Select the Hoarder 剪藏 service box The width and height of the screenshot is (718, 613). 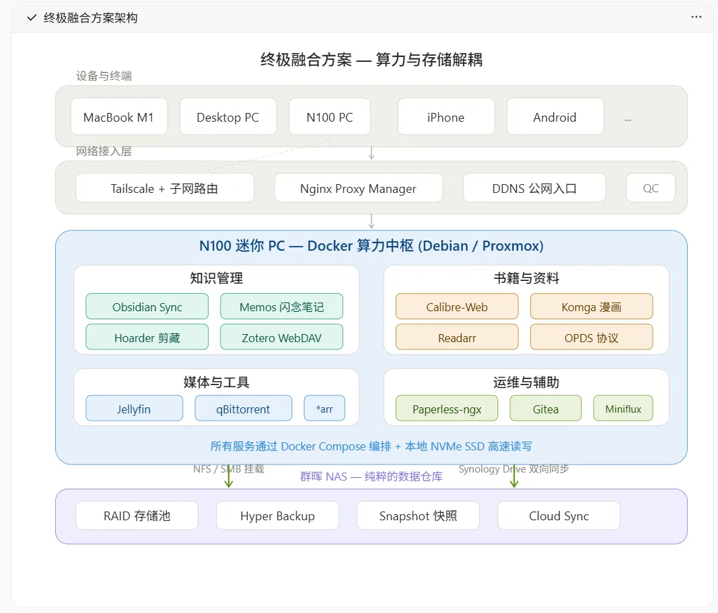click(x=147, y=337)
